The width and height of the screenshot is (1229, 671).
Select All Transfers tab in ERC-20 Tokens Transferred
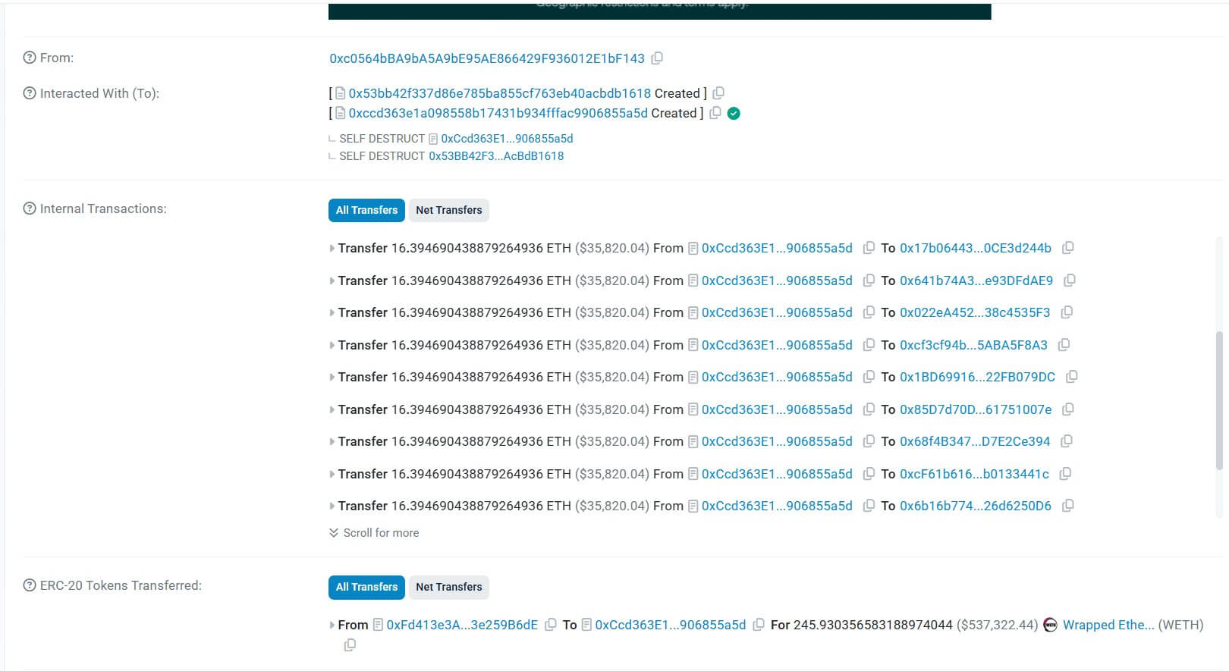[366, 587]
